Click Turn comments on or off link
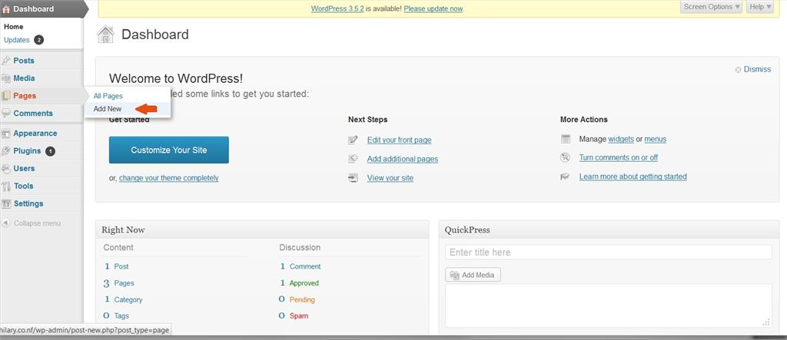 pos(619,157)
